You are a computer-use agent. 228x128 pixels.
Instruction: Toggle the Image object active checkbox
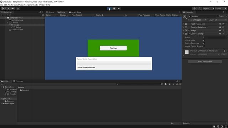pos(190,16)
